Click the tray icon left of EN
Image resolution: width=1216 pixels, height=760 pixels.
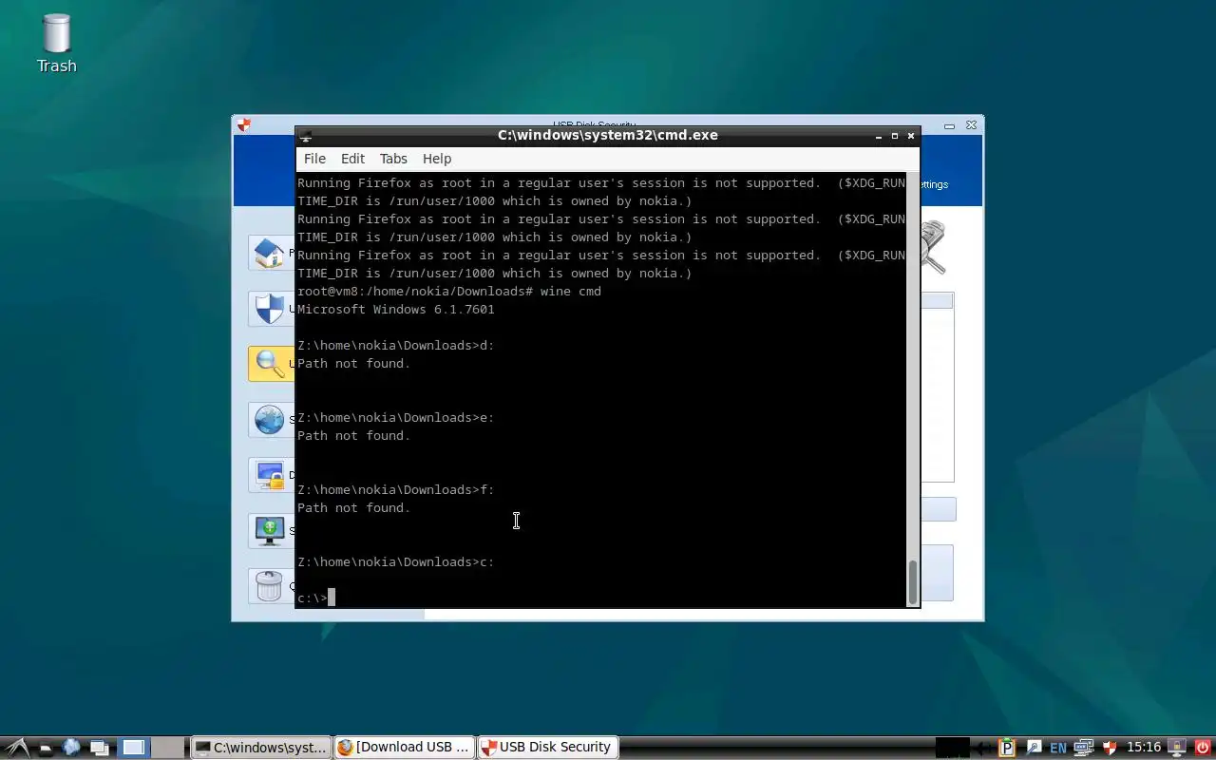click(1034, 748)
